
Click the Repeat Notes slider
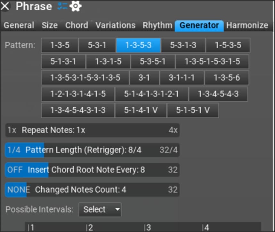[x=92, y=130]
